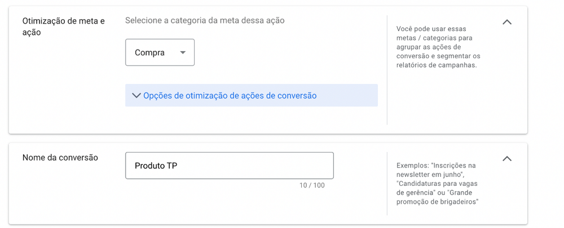564x228 pixels.
Task: Select the Nome da conversão label
Action: [60, 158]
